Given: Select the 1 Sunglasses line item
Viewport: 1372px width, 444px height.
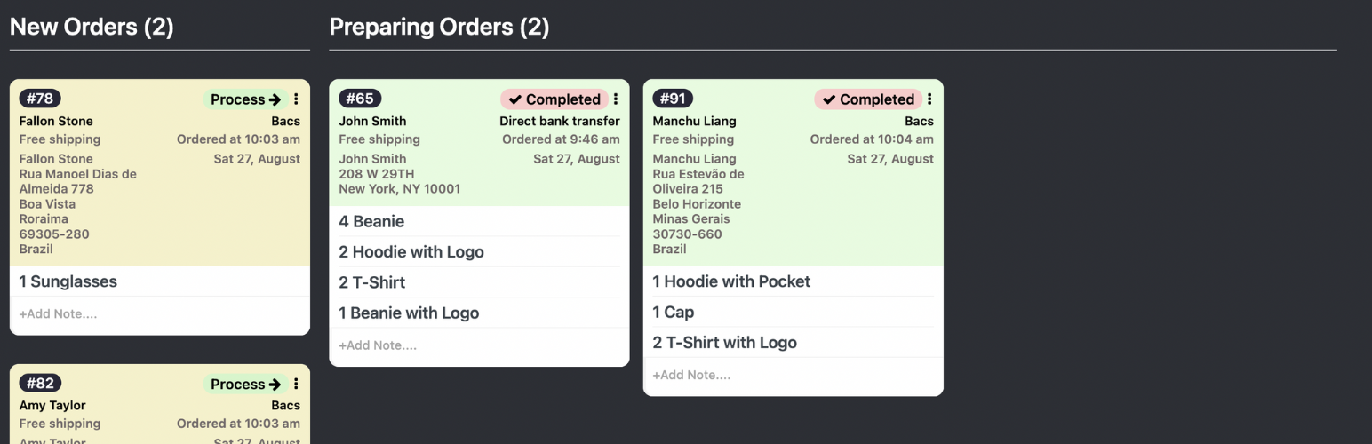Looking at the screenshot, I should (68, 282).
